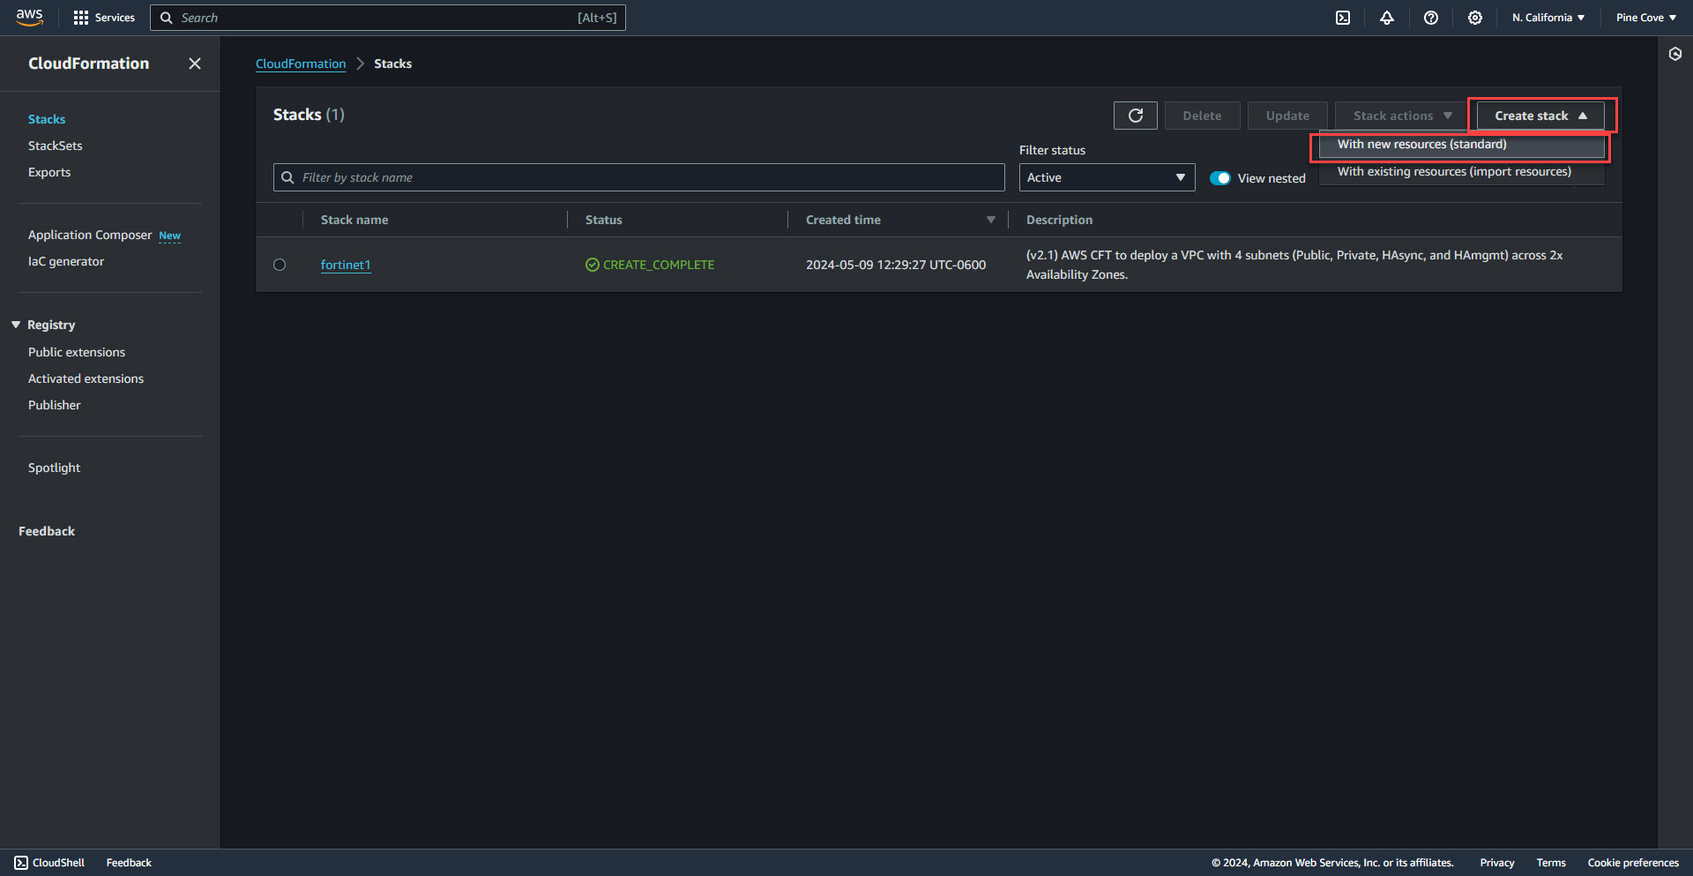Open Activated extensions
Viewport: 1693px width, 876px height.
(86, 378)
